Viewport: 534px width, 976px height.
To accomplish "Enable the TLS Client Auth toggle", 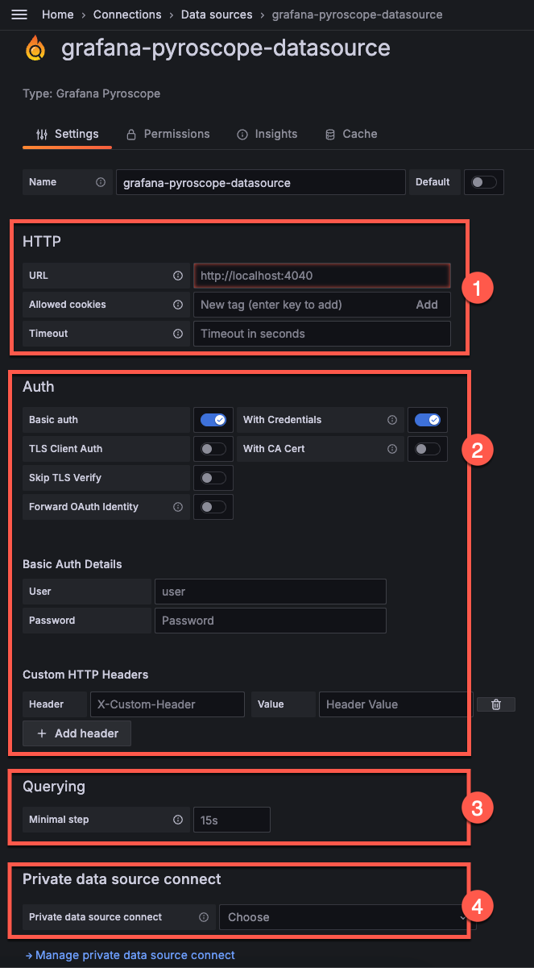I will (213, 449).
